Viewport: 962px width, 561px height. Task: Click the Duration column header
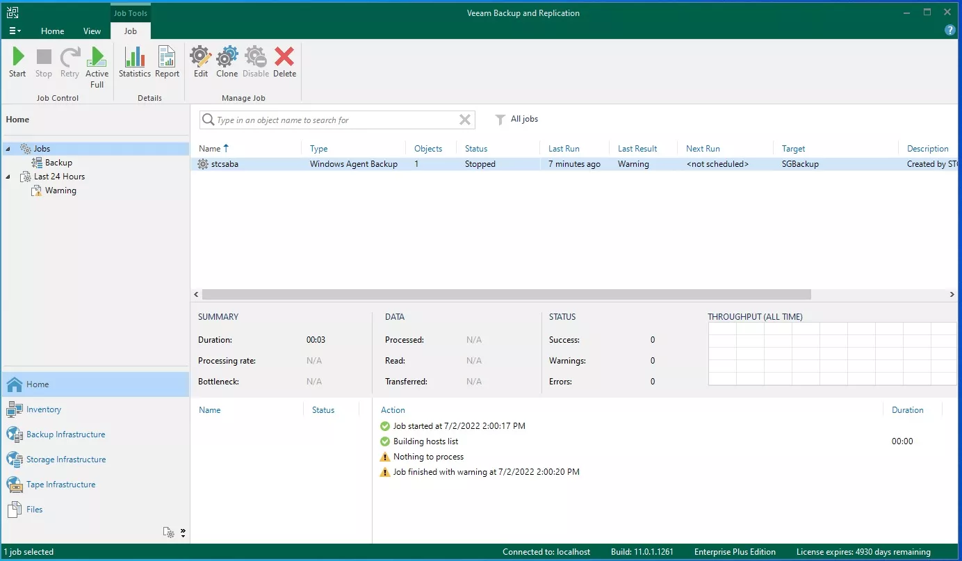pyautogui.click(x=908, y=410)
